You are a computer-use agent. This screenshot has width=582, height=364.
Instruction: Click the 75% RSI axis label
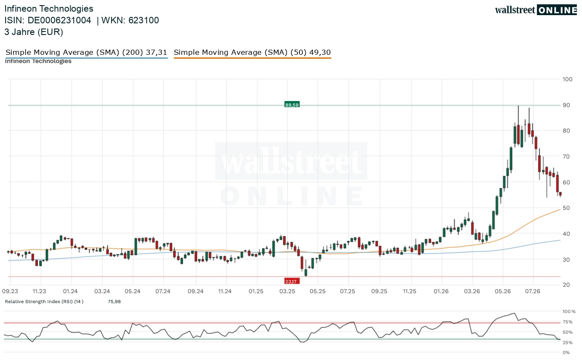click(568, 322)
